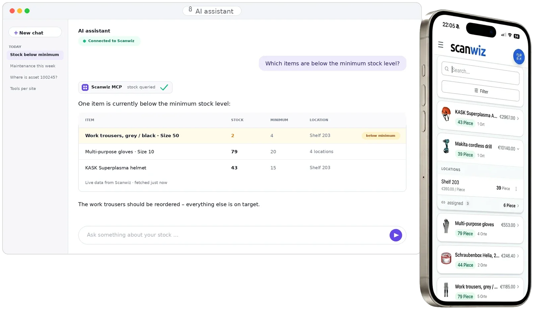
Task: Focus the Search field in the phone app
Action: 481,73
